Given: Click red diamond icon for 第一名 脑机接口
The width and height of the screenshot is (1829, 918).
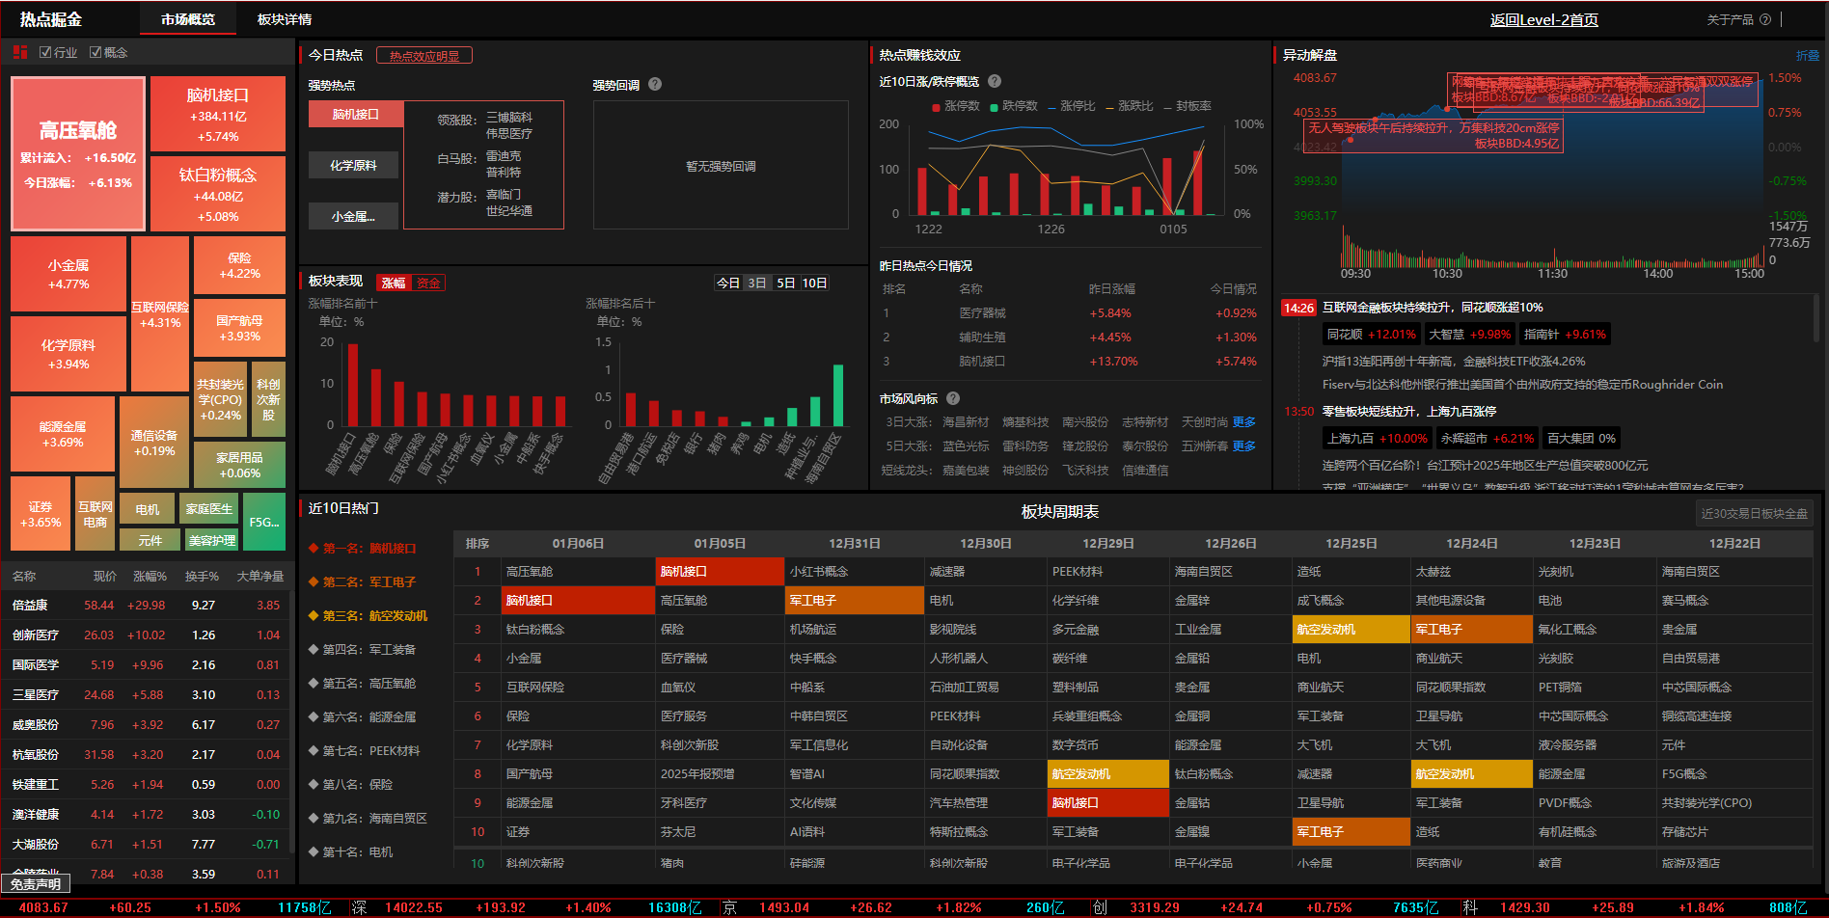Looking at the screenshot, I should (314, 548).
